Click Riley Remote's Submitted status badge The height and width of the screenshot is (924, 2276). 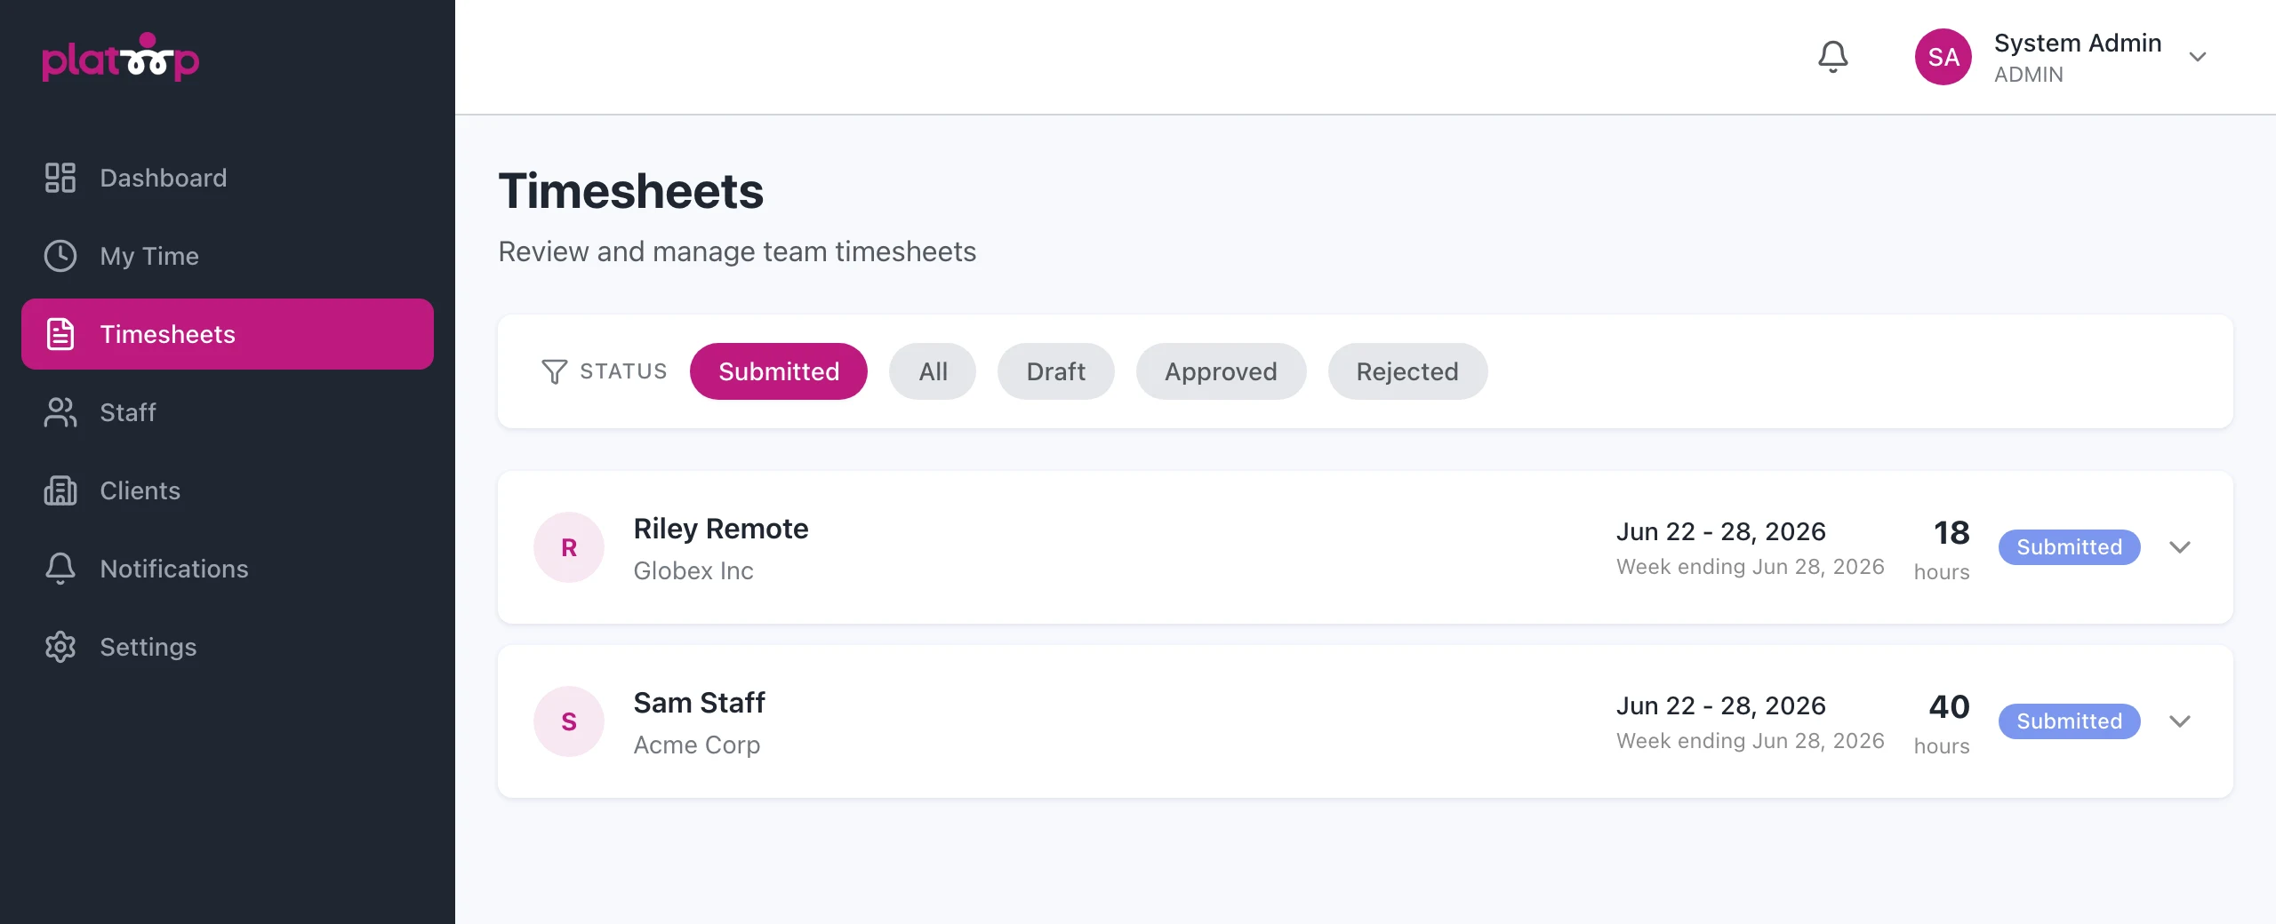(2070, 547)
